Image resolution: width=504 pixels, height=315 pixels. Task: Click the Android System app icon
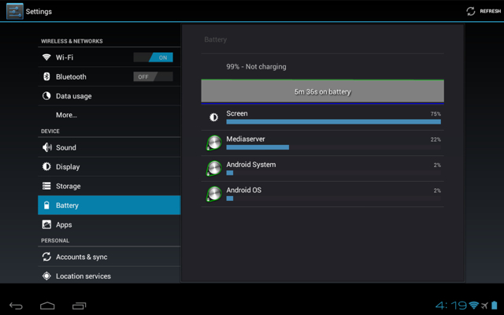point(213,169)
